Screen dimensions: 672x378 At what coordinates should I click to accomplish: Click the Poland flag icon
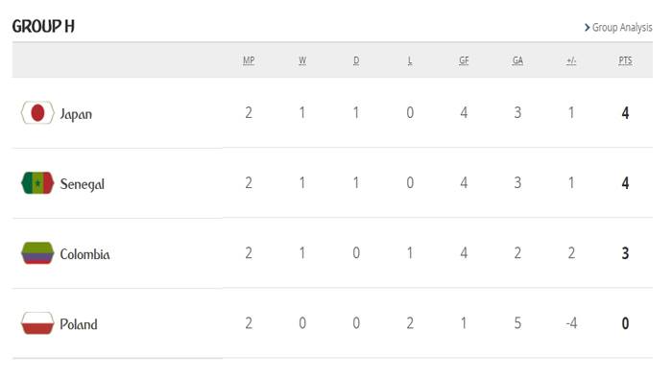[x=37, y=323]
